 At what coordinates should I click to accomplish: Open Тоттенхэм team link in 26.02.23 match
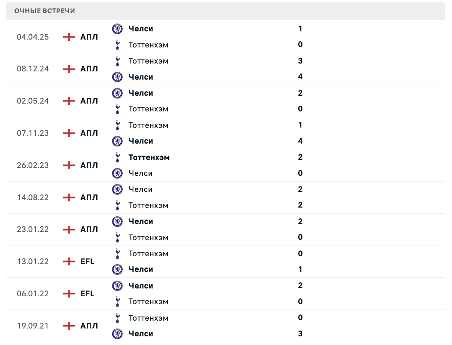149,157
